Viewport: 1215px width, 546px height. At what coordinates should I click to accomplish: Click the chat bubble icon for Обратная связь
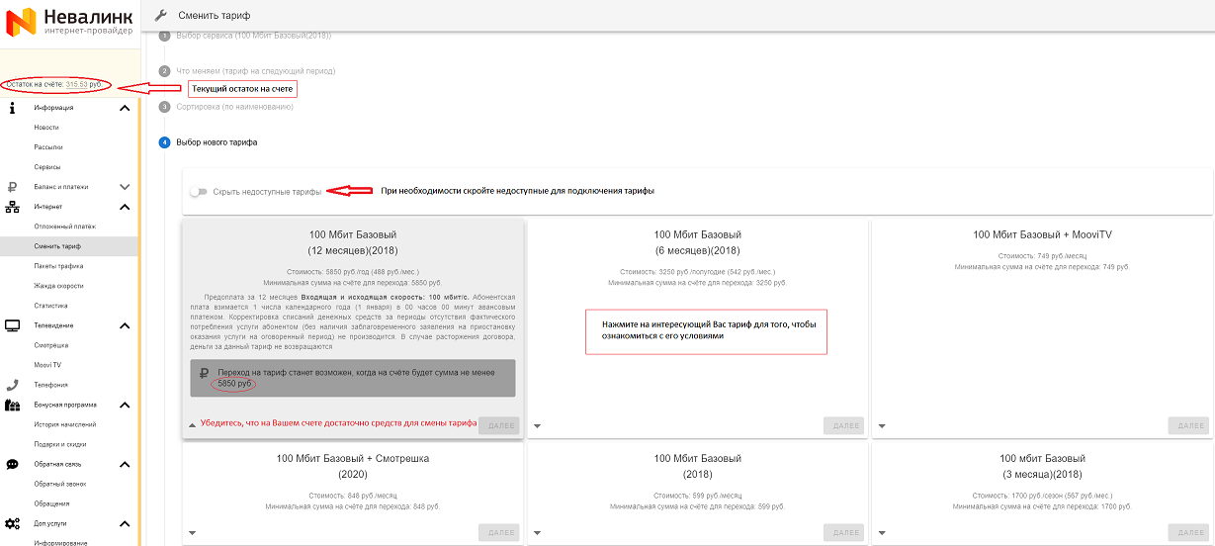13,464
